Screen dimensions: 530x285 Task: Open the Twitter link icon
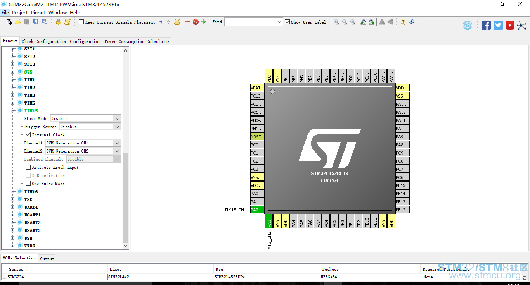(x=498, y=26)
